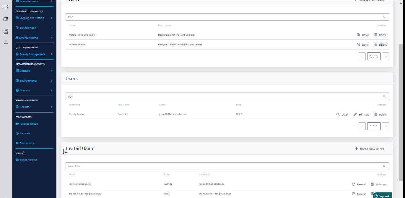405x198 pixels.
Task: Click the Live Monitoring binoculars icon
Action: [x=17, y=38]
